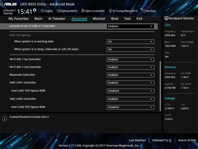Open Asmedia Front USB 3.1 Controller dropdown
The image size is (198, 149).
tap(130, 26)
